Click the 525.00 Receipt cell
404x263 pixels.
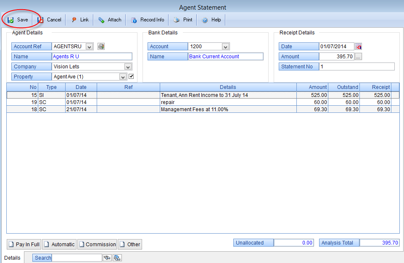tap(375, 95)
